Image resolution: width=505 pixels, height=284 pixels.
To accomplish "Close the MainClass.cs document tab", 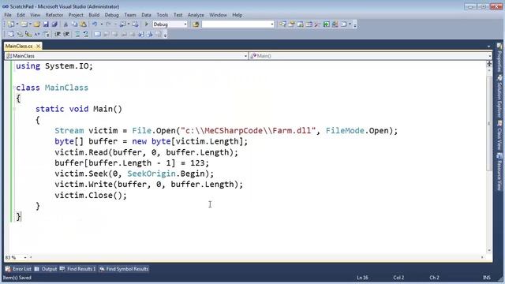I will click(39, 46).
